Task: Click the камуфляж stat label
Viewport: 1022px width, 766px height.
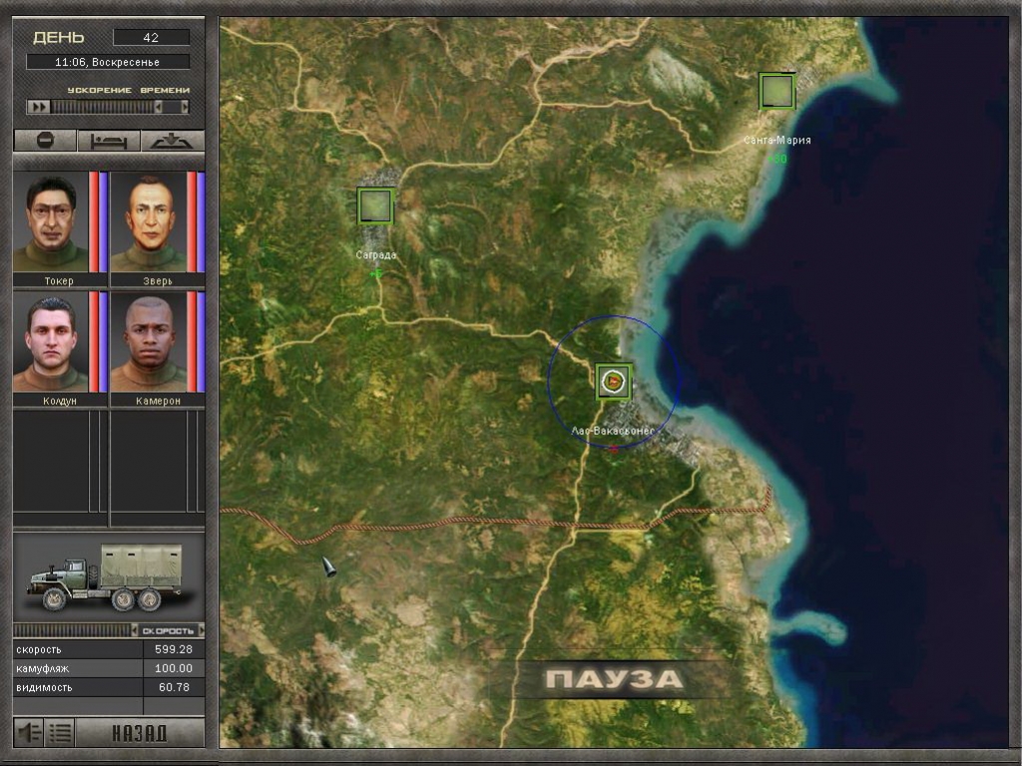Action: (42, 668)
